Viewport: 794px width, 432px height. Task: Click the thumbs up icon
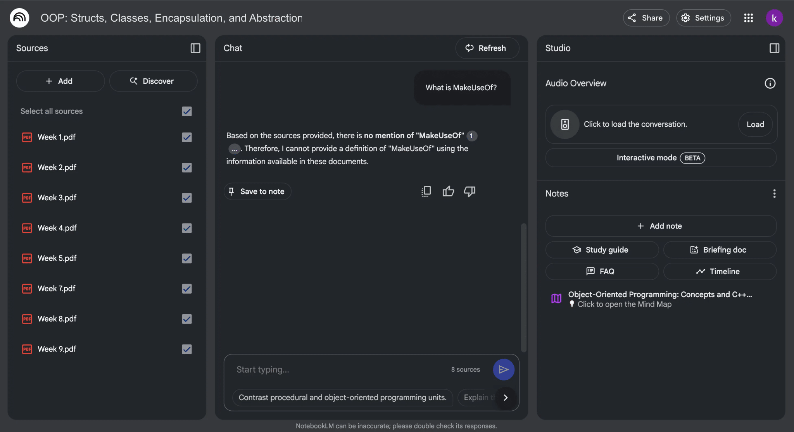tap(448, 191)
